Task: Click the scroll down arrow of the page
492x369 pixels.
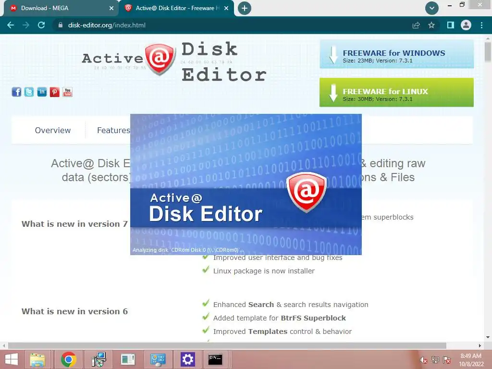Action: (488, 337)
